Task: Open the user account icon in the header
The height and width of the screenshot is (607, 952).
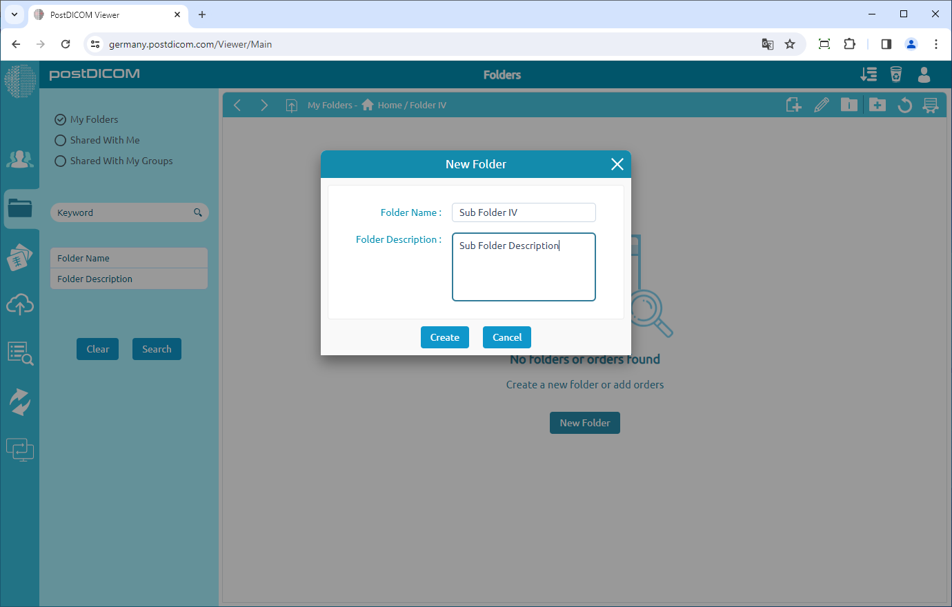Action: point(924,74)
